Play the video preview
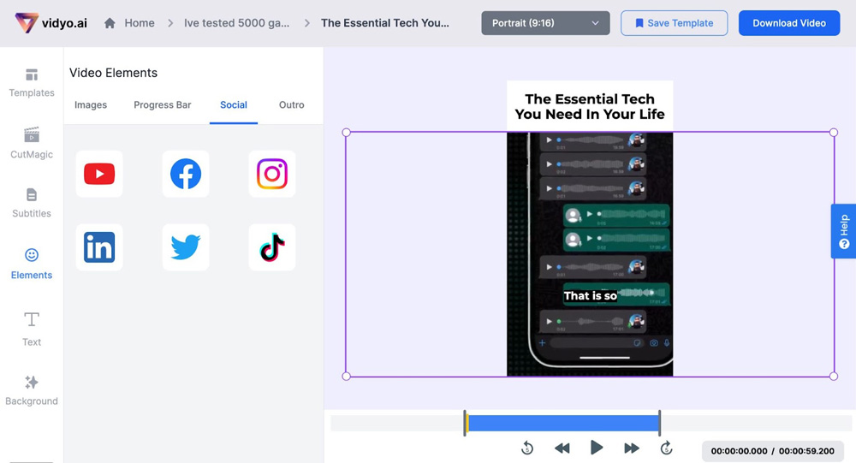Screen dimensions: 856x463 coord(597,448)
